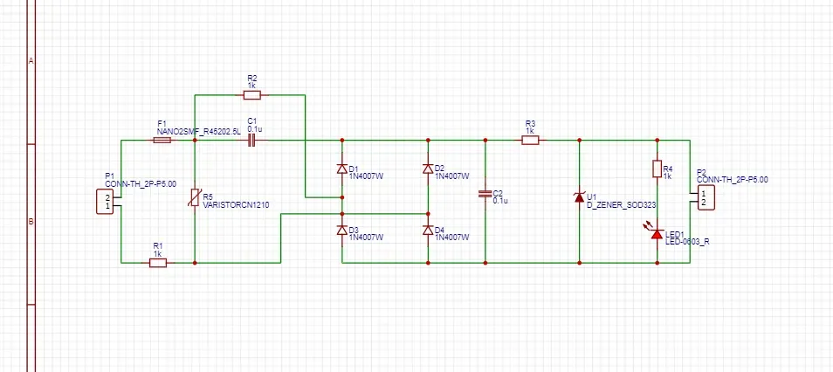833x372 pixels.
Task: Click R4 1k value label
Action: coord(667,176)
